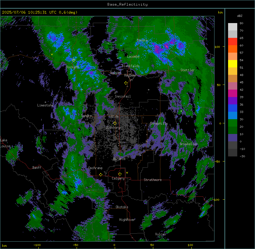
Task: Click the yellow diamond marker above RockyMH
Action: point(74,60)
